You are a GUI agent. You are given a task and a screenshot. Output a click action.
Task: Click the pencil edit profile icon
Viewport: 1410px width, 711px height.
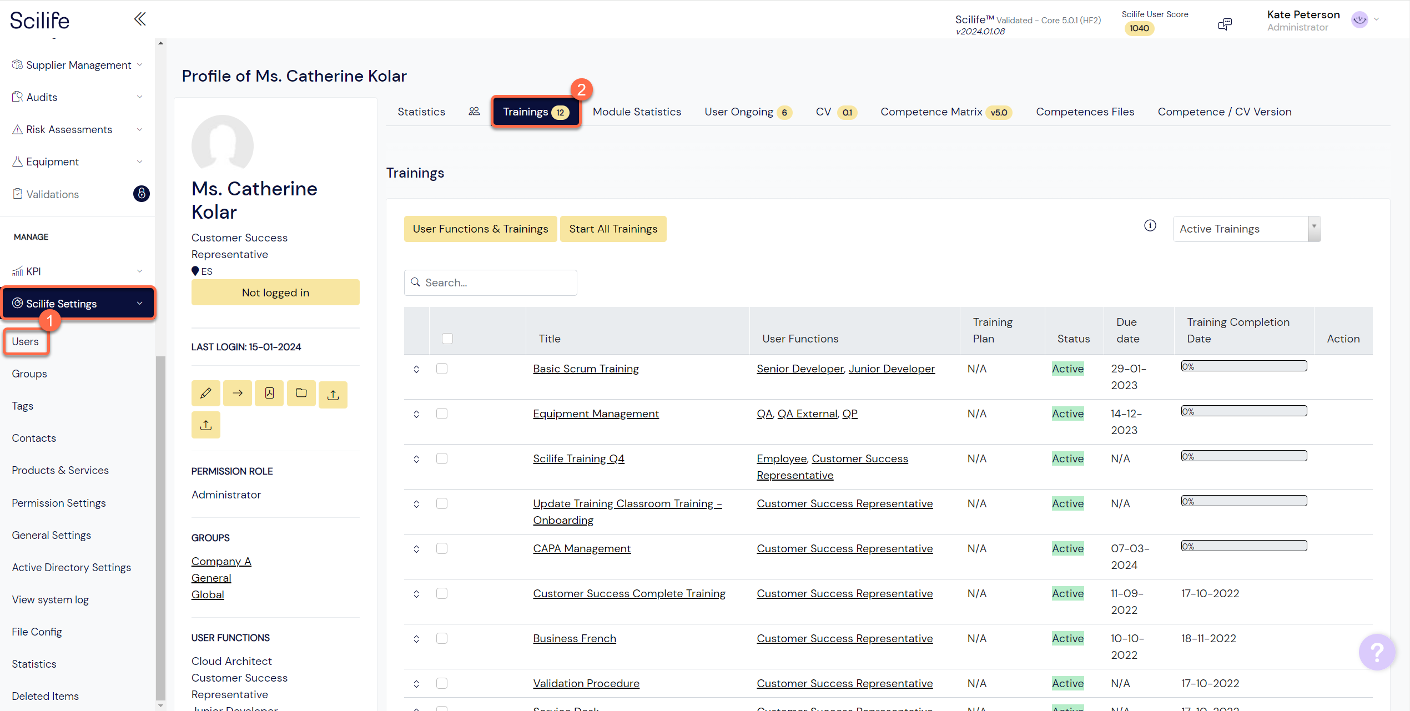(206, 394)
